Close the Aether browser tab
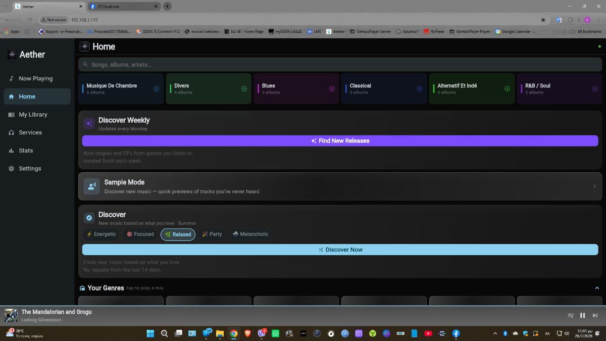606x341 pixels. (80, 7)
